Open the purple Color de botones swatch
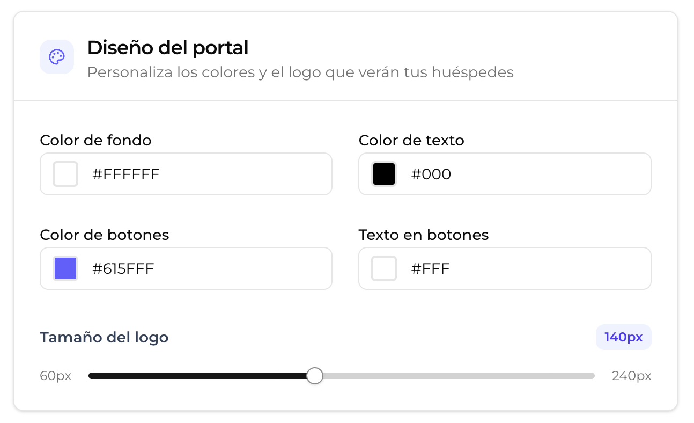The image size is (694, 423). click(x=65, y=268)
